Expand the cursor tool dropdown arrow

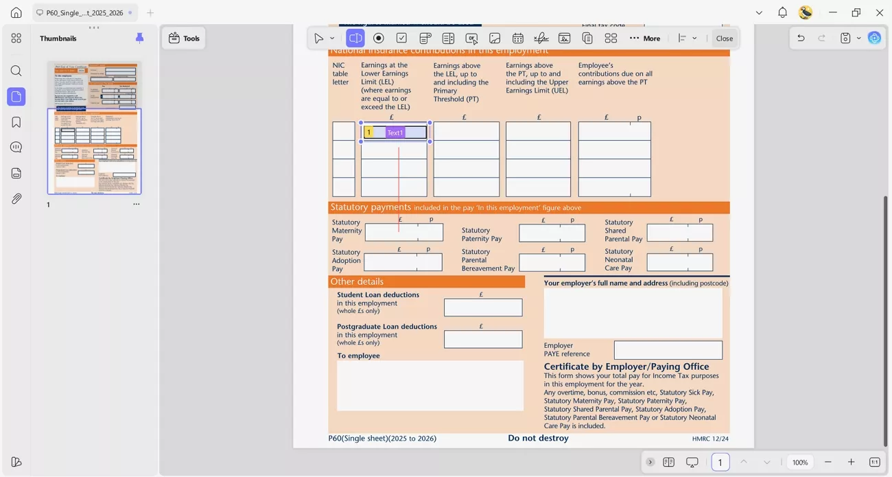click(x=332, y=38)
